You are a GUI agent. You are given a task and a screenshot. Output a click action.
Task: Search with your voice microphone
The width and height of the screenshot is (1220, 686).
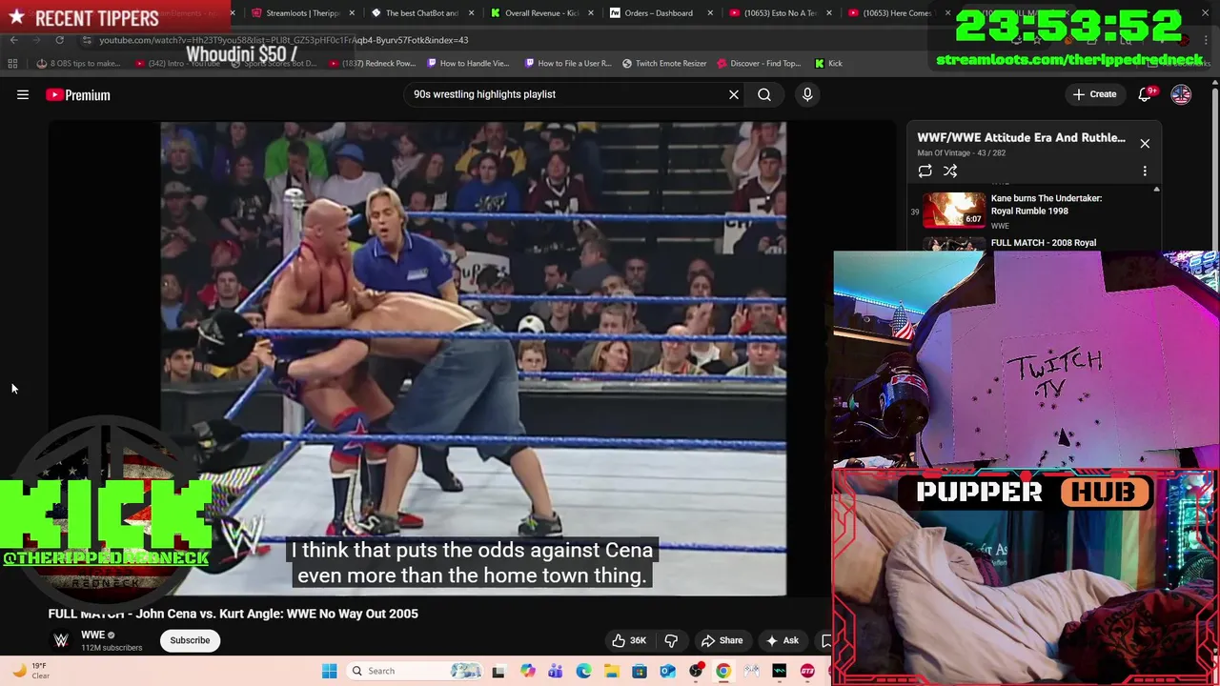(807, 94)
